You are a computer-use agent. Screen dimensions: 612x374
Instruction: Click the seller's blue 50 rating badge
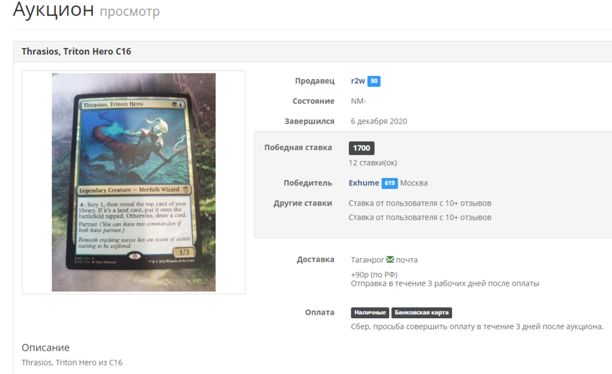click(x=374, y=81)
